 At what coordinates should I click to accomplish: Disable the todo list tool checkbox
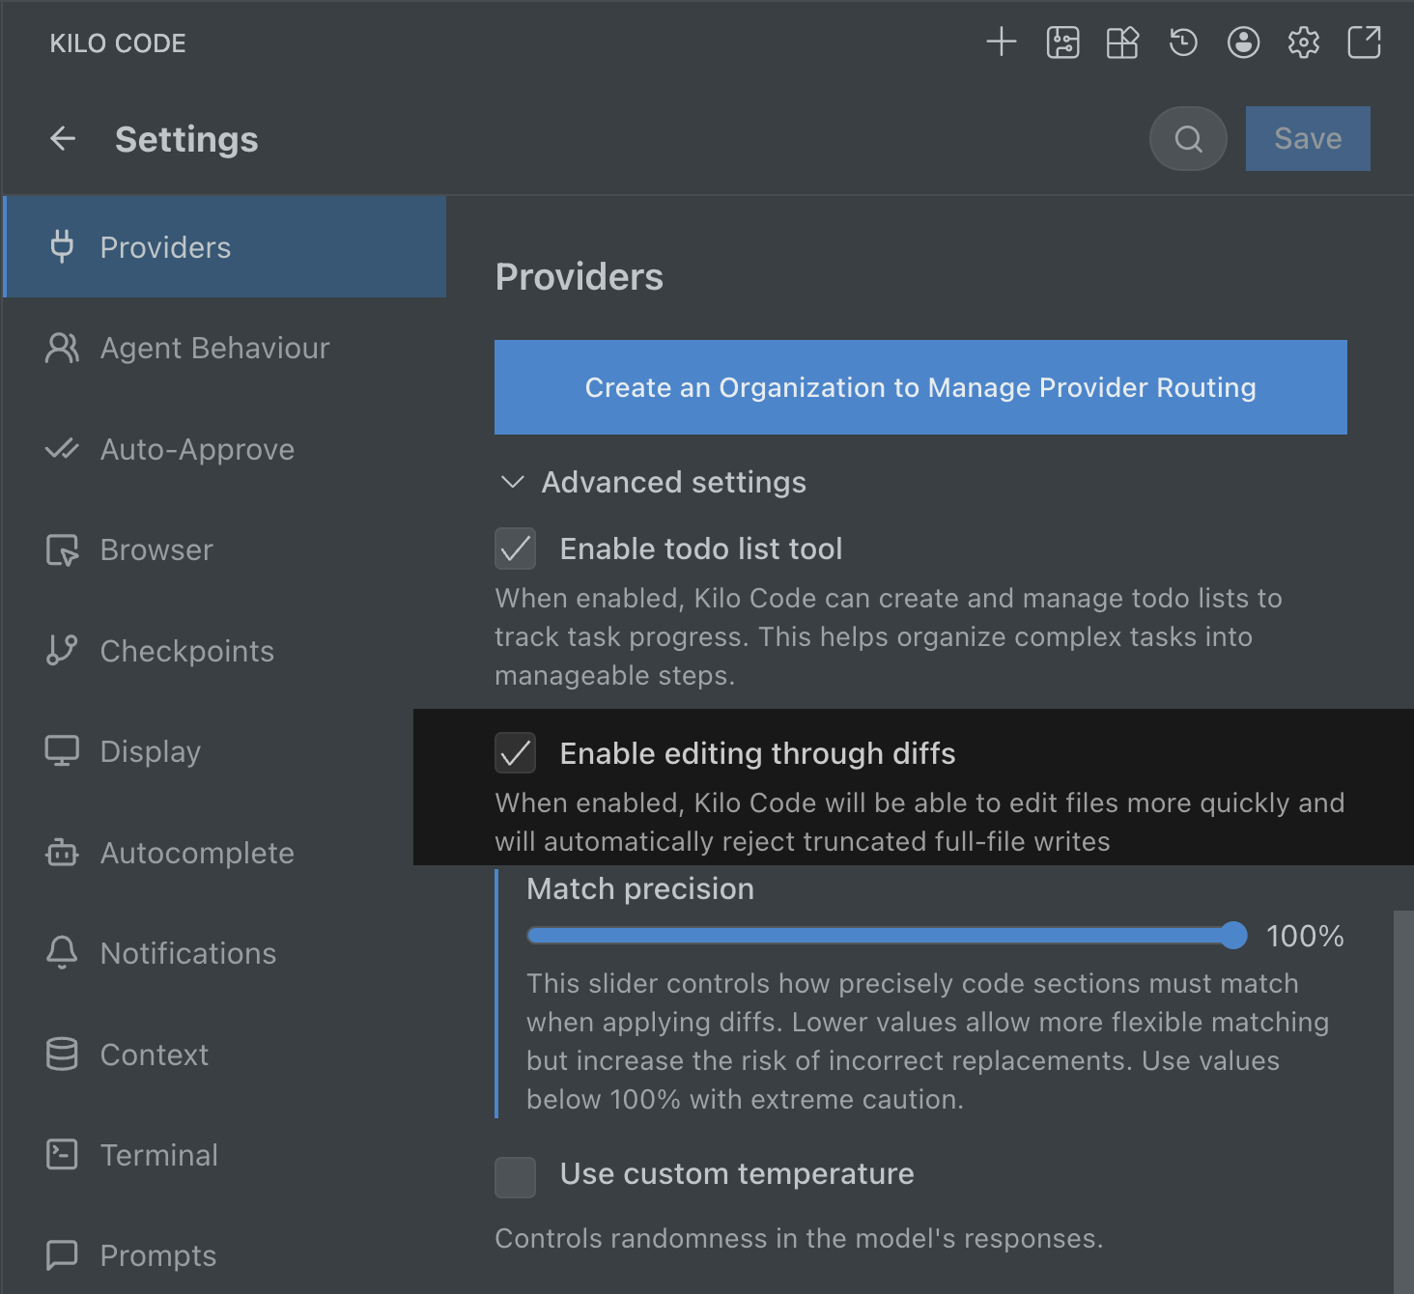(x=516, y=549)
